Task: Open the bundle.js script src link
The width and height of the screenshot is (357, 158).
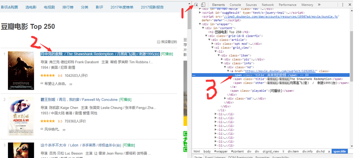Action: tap(281, 17)
